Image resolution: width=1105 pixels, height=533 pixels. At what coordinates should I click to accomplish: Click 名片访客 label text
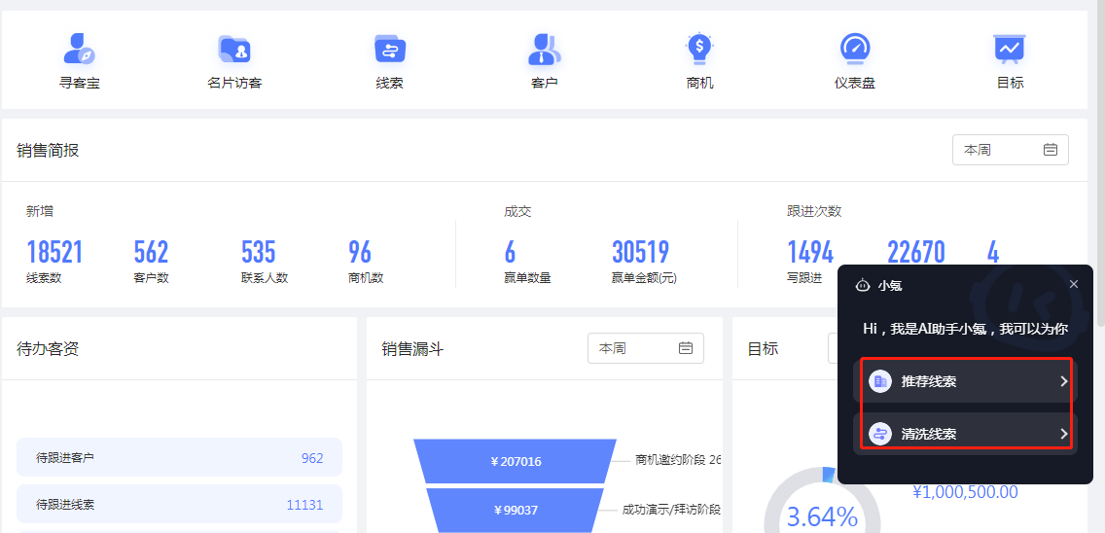coord(234,83)
